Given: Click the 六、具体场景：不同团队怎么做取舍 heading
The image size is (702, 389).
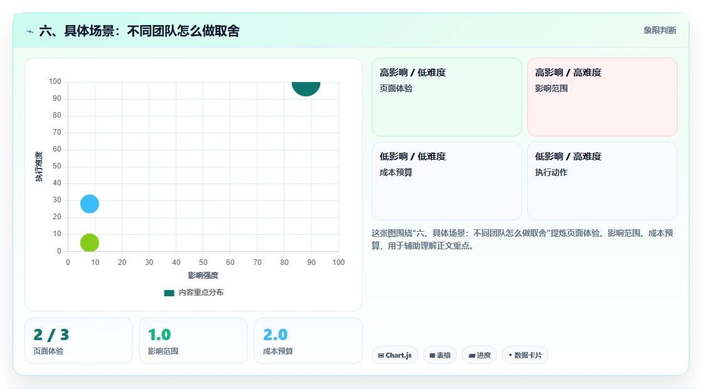Looking at the screenshot, I should [x=139, y=31].
